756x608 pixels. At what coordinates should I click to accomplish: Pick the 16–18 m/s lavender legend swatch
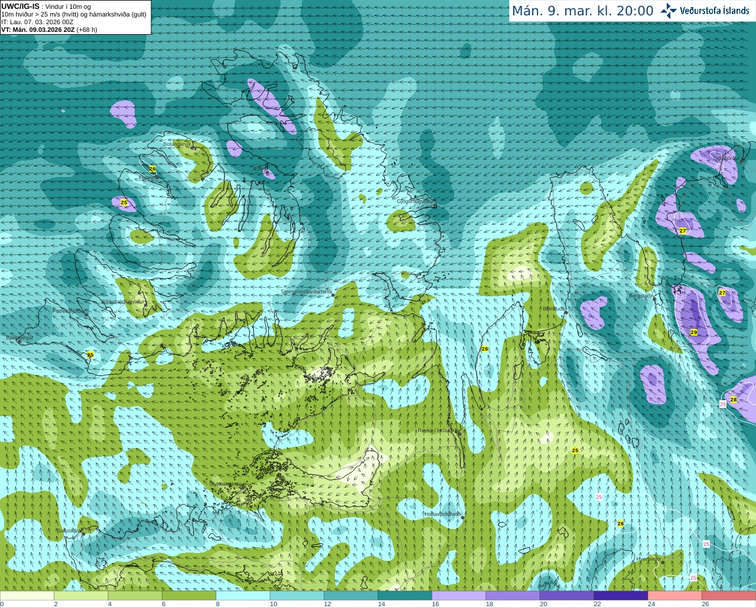[x=459, y=596]
